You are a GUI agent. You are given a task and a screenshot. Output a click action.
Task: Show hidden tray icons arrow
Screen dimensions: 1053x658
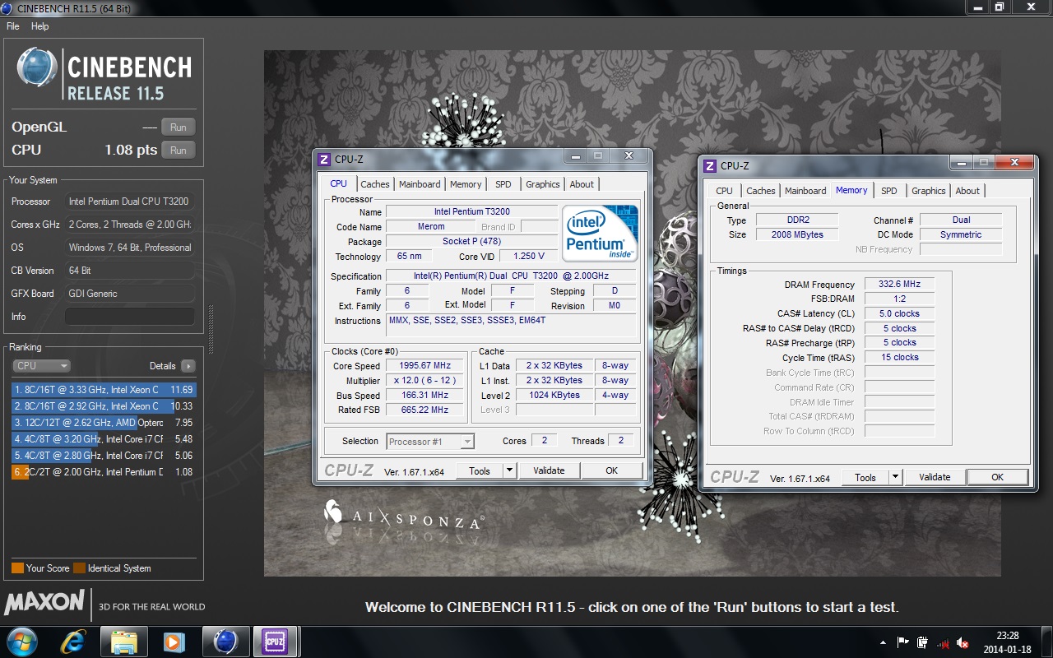(x=882, y=642)
